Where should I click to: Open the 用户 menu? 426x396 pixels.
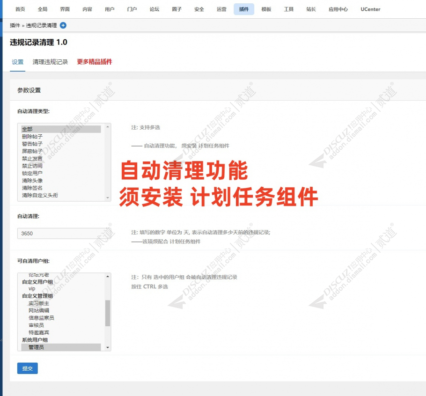[x=110, y=9]
